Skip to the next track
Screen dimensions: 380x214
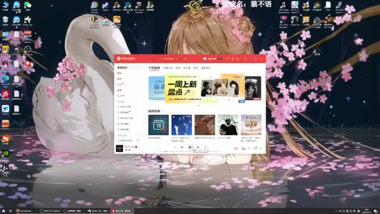click(x=198, y=147)
